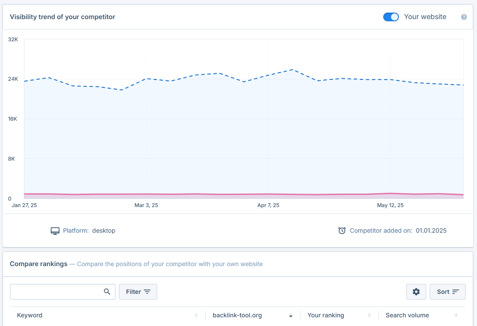Click the competitor added date 01.01.2025
The height and width of the screenshot is (326, 477).
pos(431,231)
